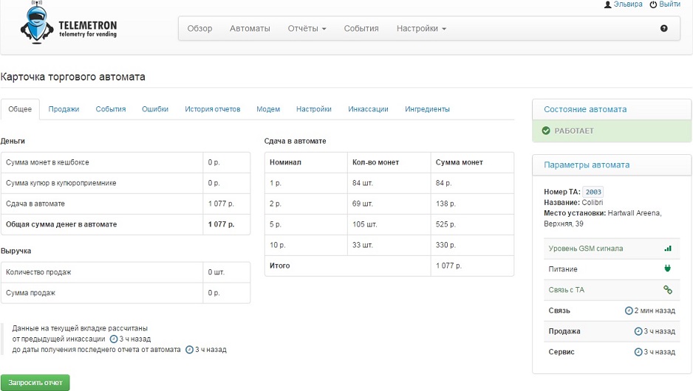Click the Связь с ТА label
This screenshot has width=693, height=391.
[566, 290]
